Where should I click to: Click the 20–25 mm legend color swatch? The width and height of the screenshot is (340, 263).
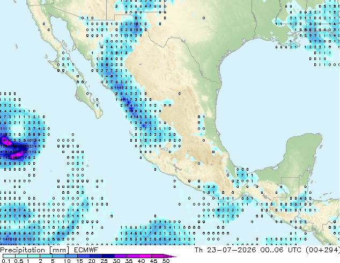(96, 256)
